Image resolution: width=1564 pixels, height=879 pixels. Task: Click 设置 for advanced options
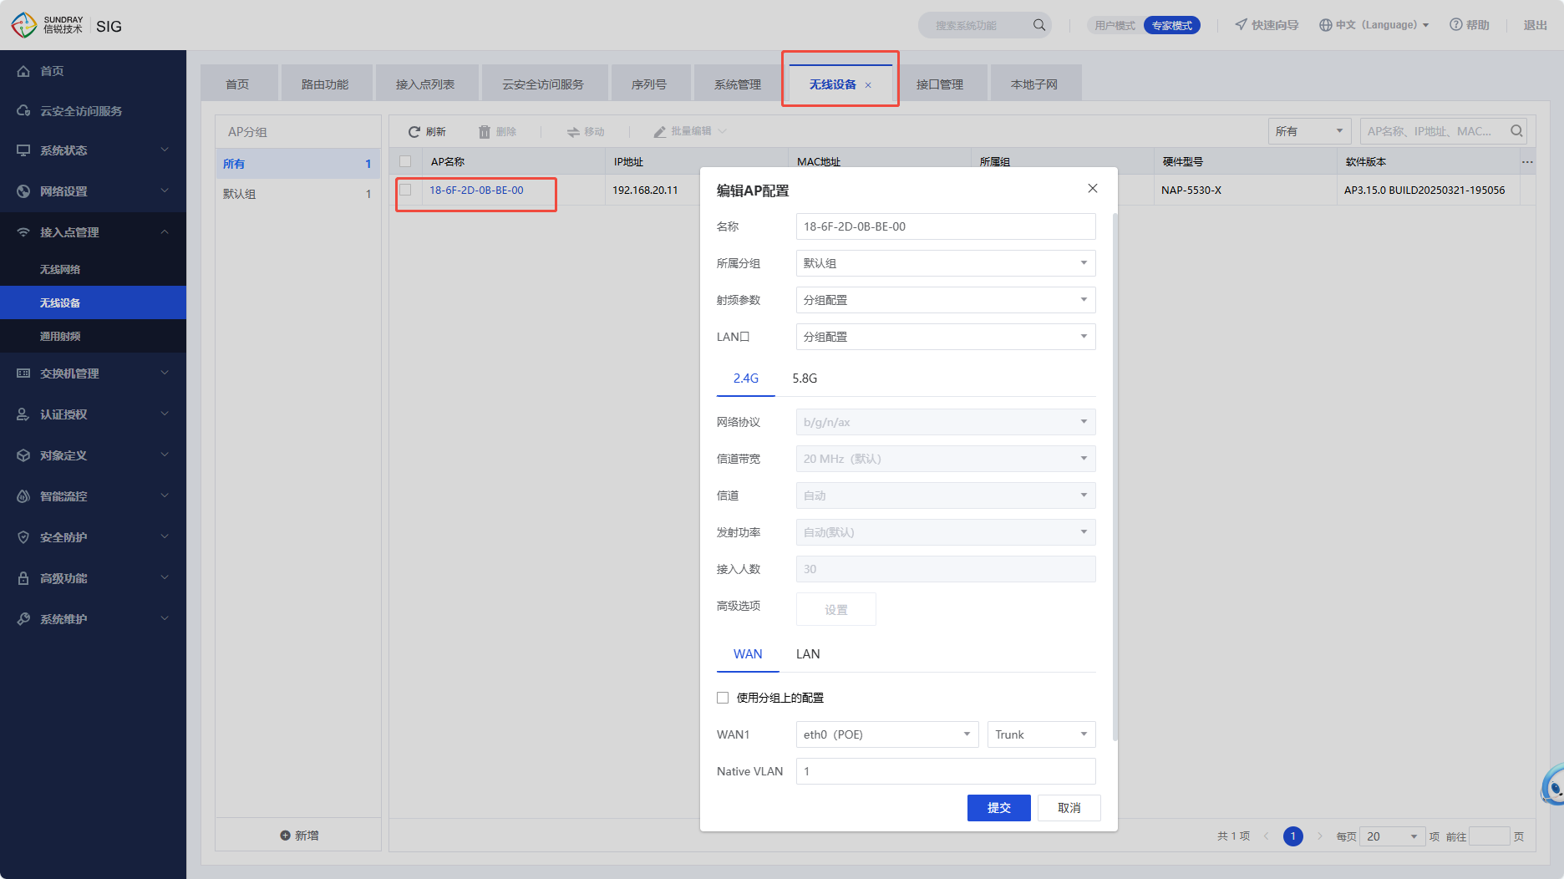coord(836,609)
